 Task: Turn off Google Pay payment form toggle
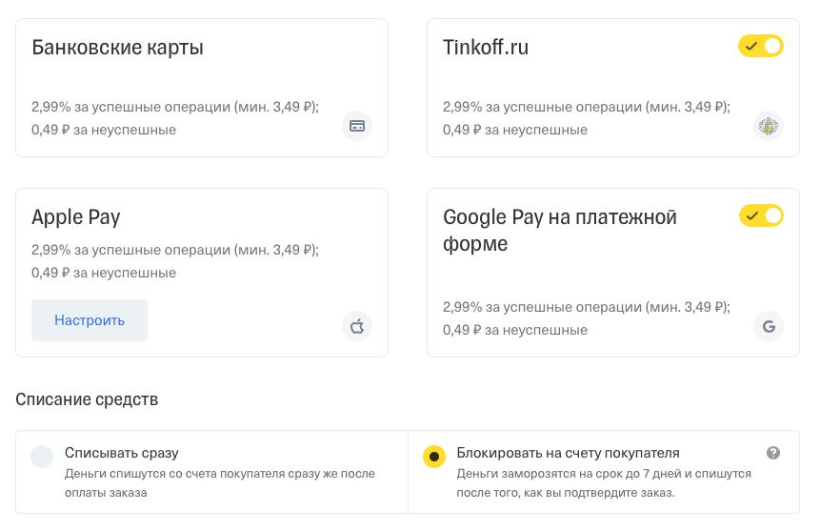761,215
